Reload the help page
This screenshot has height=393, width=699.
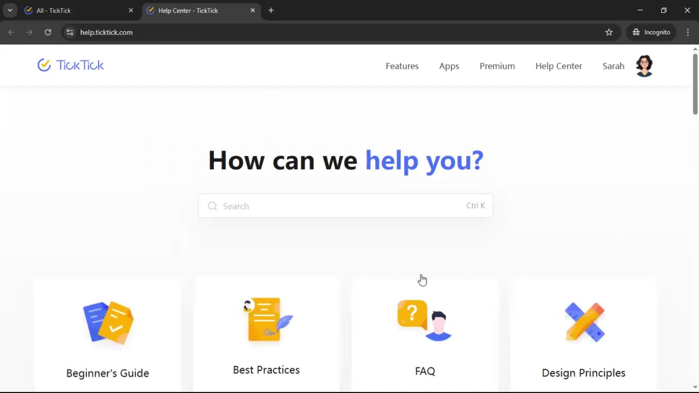coord(48,32)
